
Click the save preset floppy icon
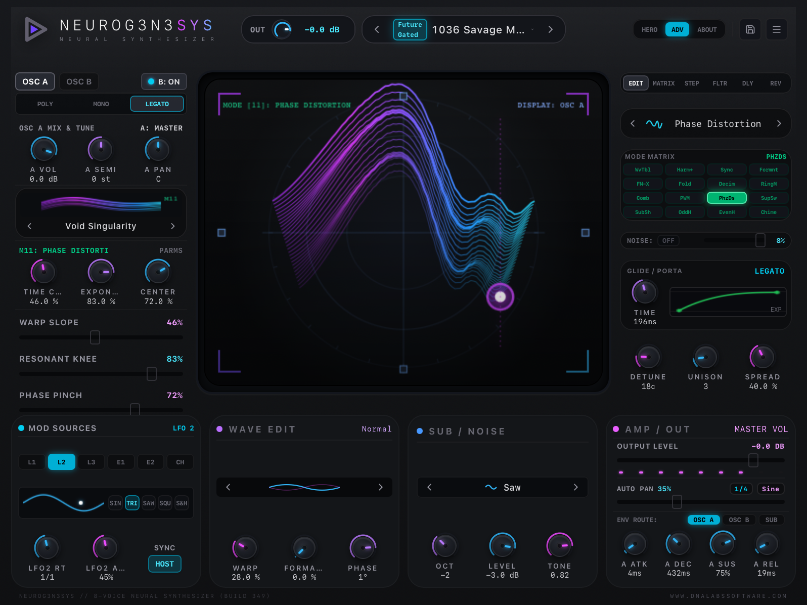coord(750,29)
